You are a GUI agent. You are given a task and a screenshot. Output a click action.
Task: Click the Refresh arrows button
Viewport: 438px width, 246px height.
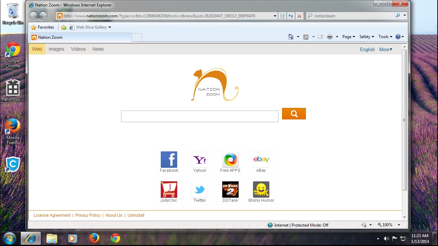click(x=291, y=16)
